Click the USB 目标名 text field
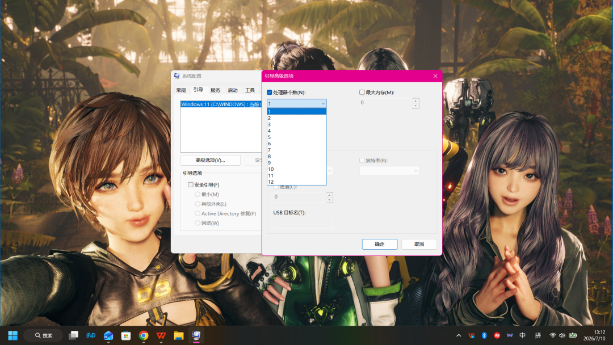 (303, 223)
